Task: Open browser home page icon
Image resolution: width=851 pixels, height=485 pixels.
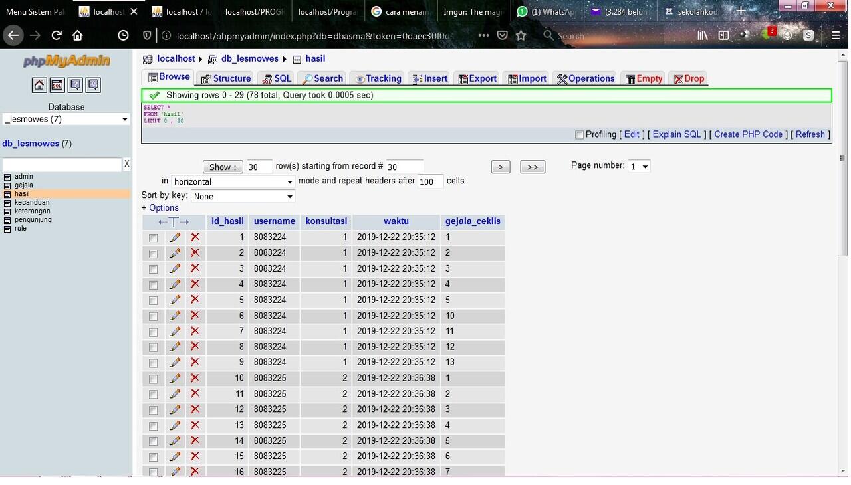Action: coord(78,35)
